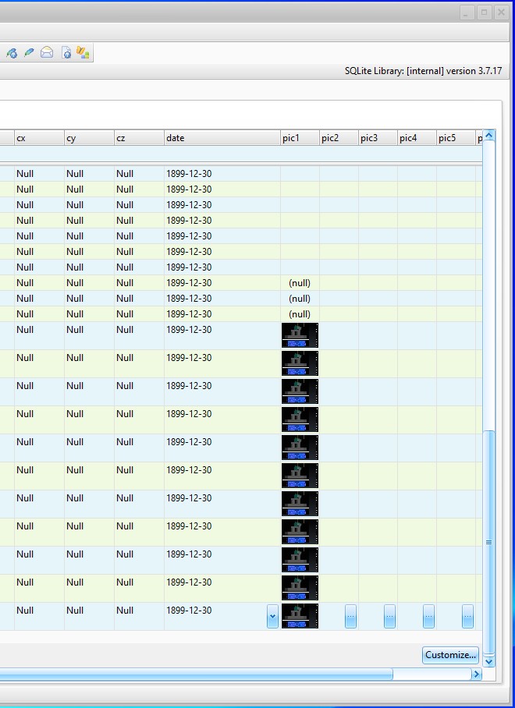Click the vertical scrollbar down arrow
Image resolution: width=515 pixels, height=708 pixels.
pos(488,661)
